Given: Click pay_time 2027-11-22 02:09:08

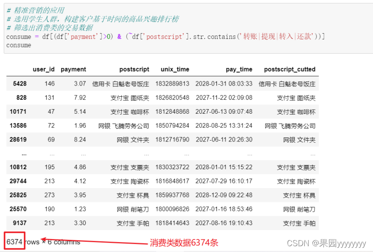Looking at the screenshot, I should tap(224, 98).
